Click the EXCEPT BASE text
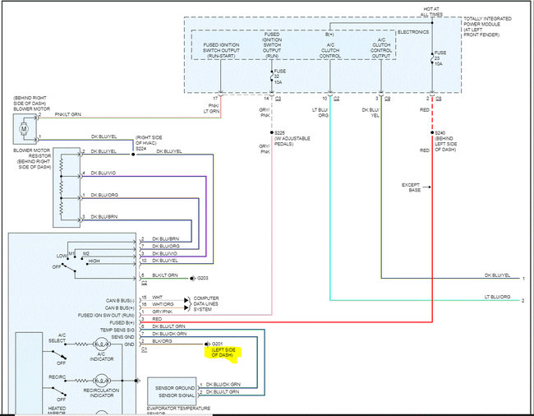This screenshot has height=416, width=534. [x=411, y=187]
